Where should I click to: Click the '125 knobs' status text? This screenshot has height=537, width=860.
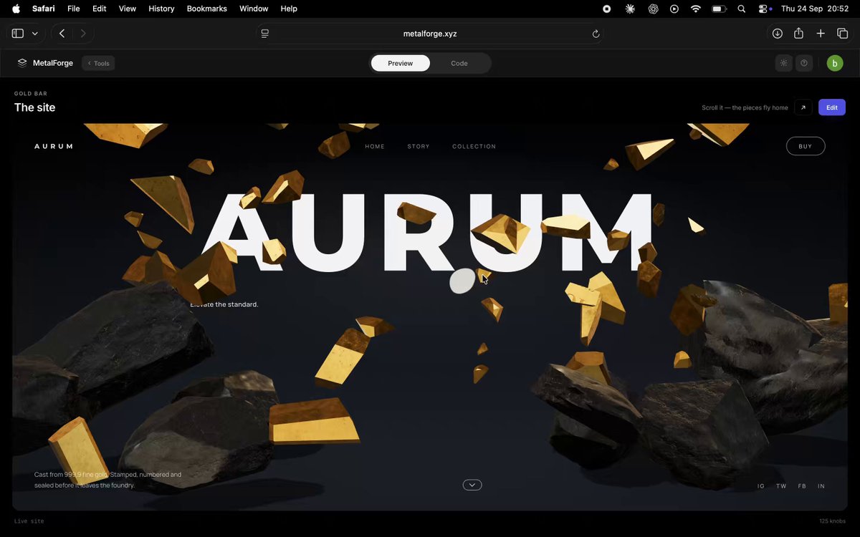point(833,521)
